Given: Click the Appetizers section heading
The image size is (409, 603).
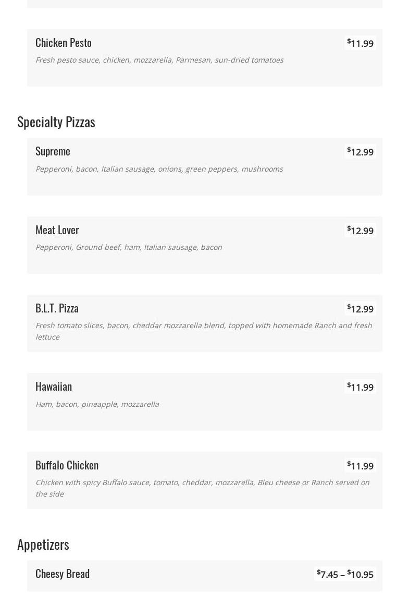Looking at the screenshot, I should coord(43,544).
